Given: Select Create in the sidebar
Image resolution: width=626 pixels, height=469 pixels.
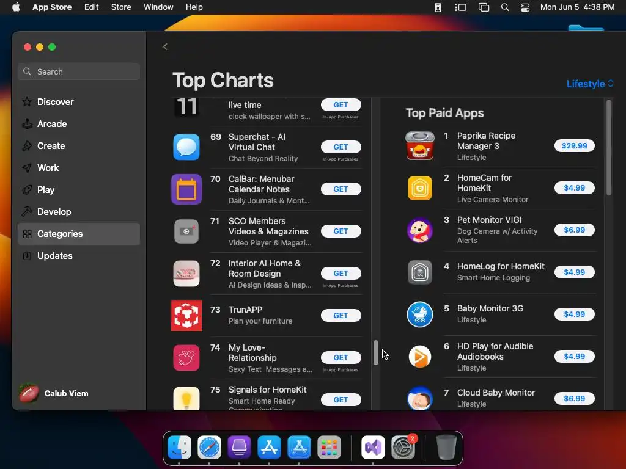Looking at the screenshot, I should [79, 145].
